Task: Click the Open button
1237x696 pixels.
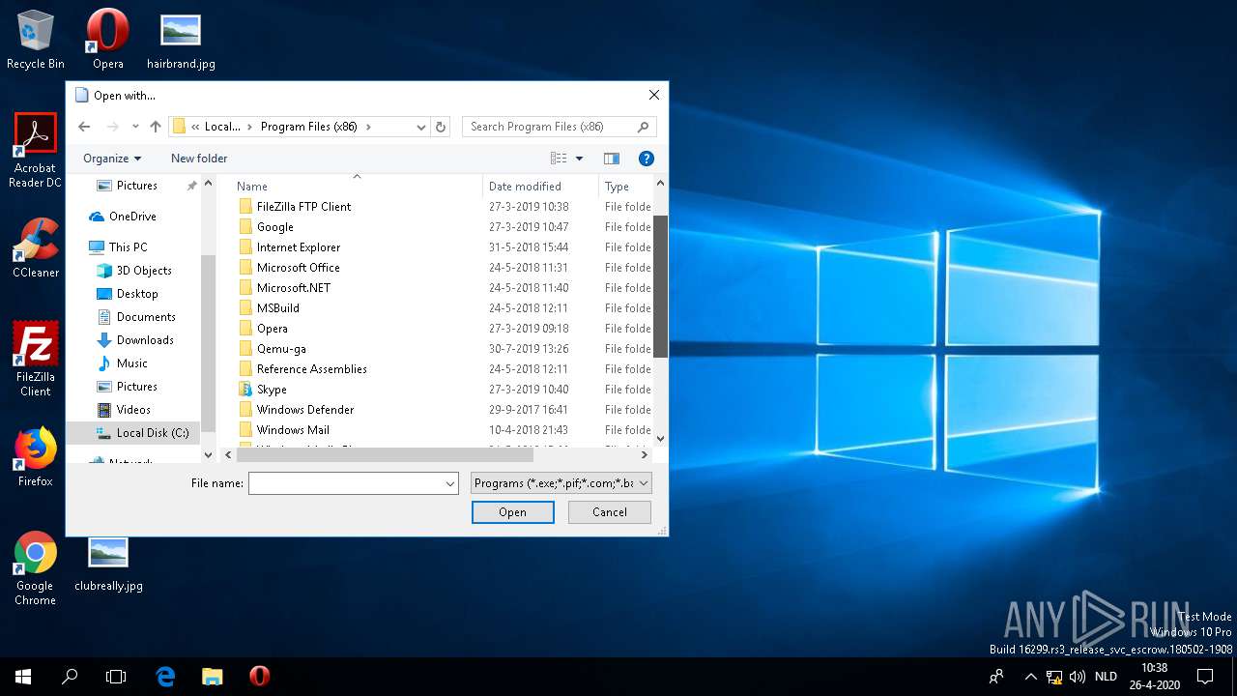Action: click(513, 512)
